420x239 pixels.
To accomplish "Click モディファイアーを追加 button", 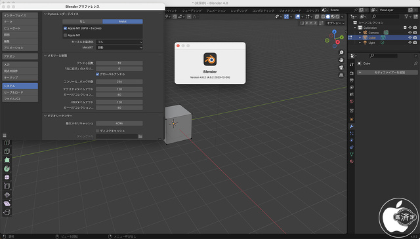I will [387, 73].
